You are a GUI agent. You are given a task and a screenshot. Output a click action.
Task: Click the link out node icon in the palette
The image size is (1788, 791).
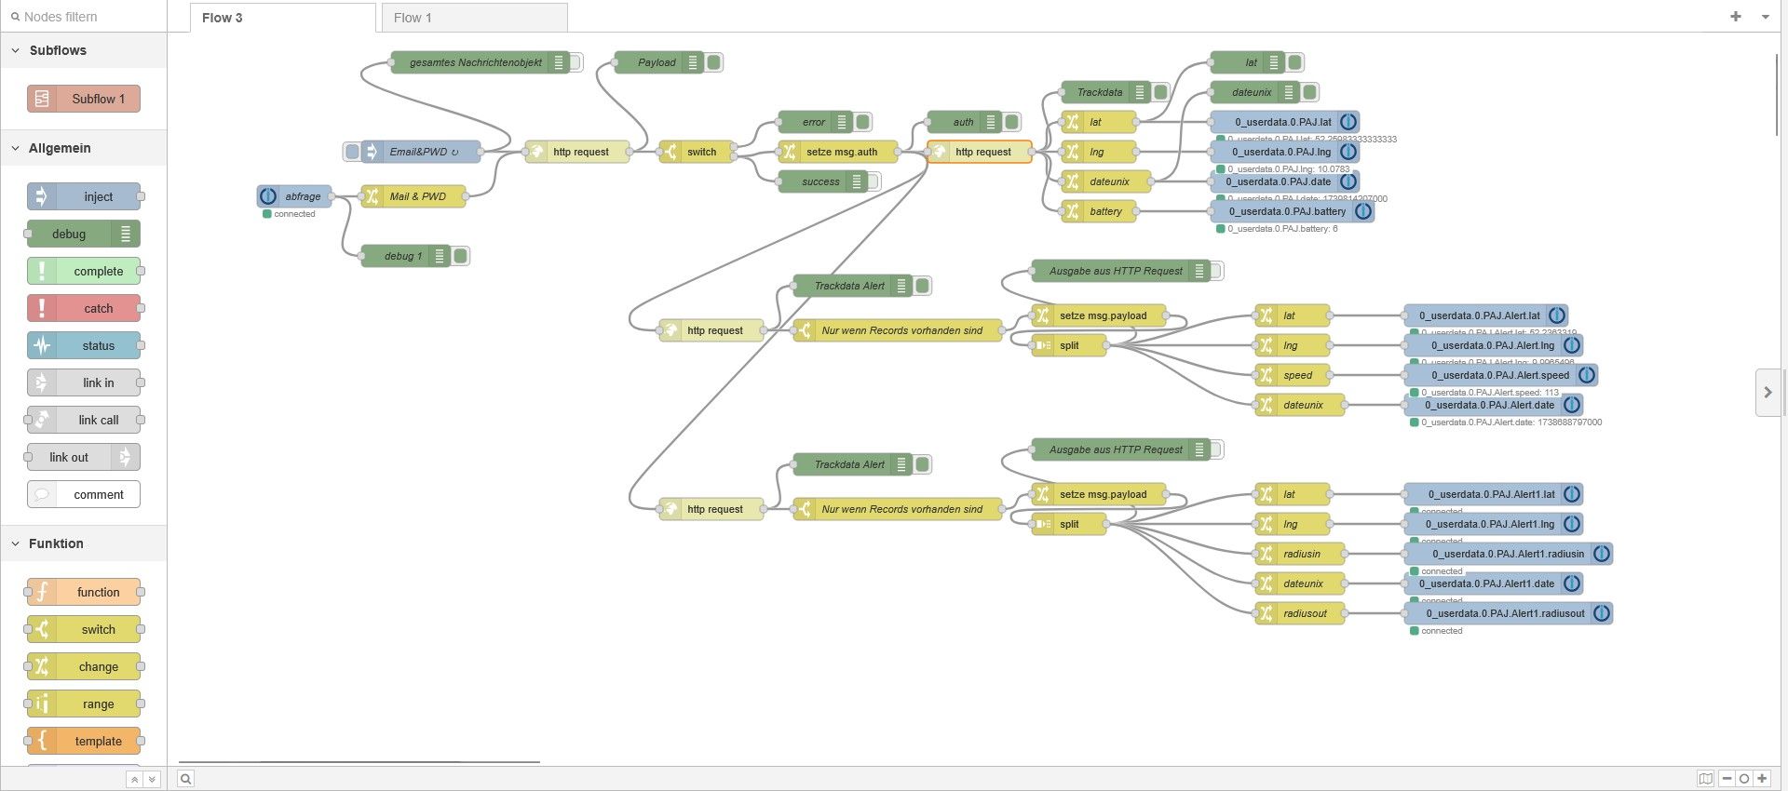click(126, 457)
